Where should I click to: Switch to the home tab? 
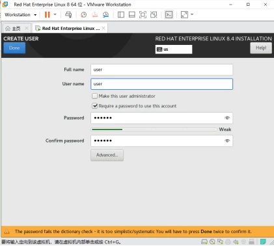click(14, 28)
